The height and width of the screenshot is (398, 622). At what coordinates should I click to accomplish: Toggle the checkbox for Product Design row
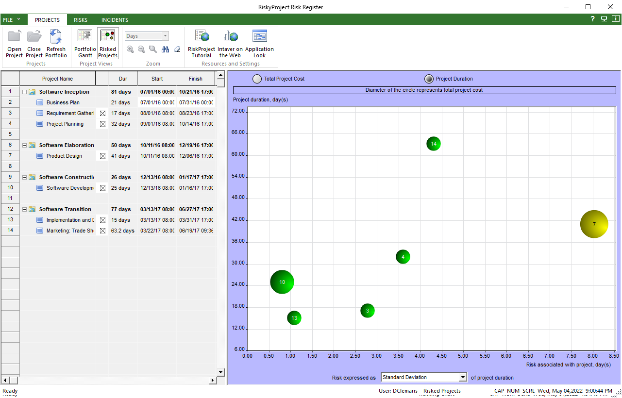[x=102, y=156]
